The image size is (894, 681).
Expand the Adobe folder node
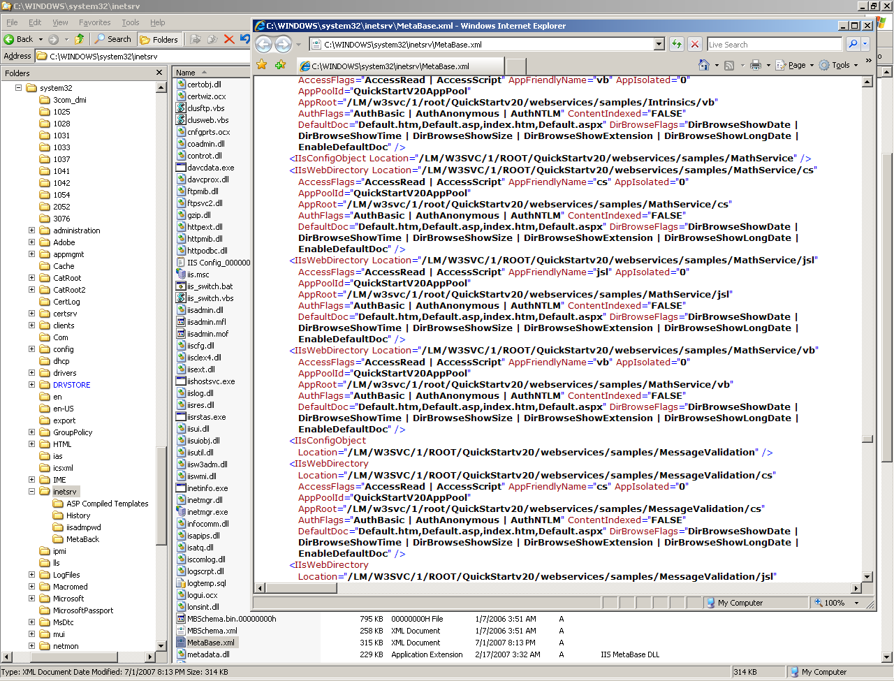coord(31,242)
